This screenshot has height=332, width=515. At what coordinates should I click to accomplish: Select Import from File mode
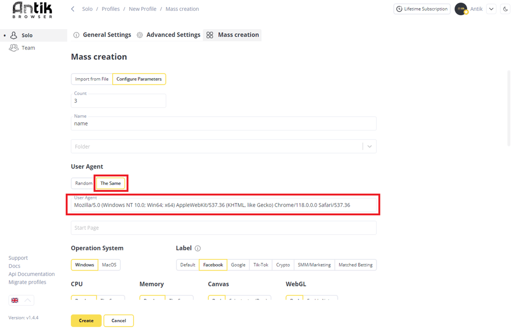point(92,79)
